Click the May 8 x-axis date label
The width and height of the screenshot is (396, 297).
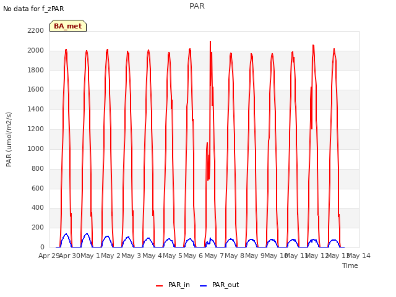[x=235, y=256]
